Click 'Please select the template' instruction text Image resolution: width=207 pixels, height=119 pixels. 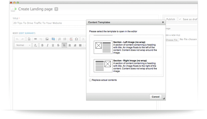(x=113, y=31)
